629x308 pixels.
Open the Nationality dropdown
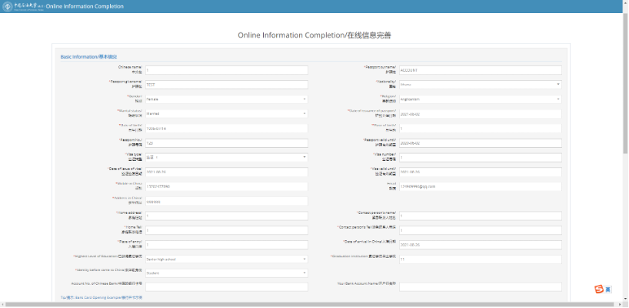(x=480, y=85)
